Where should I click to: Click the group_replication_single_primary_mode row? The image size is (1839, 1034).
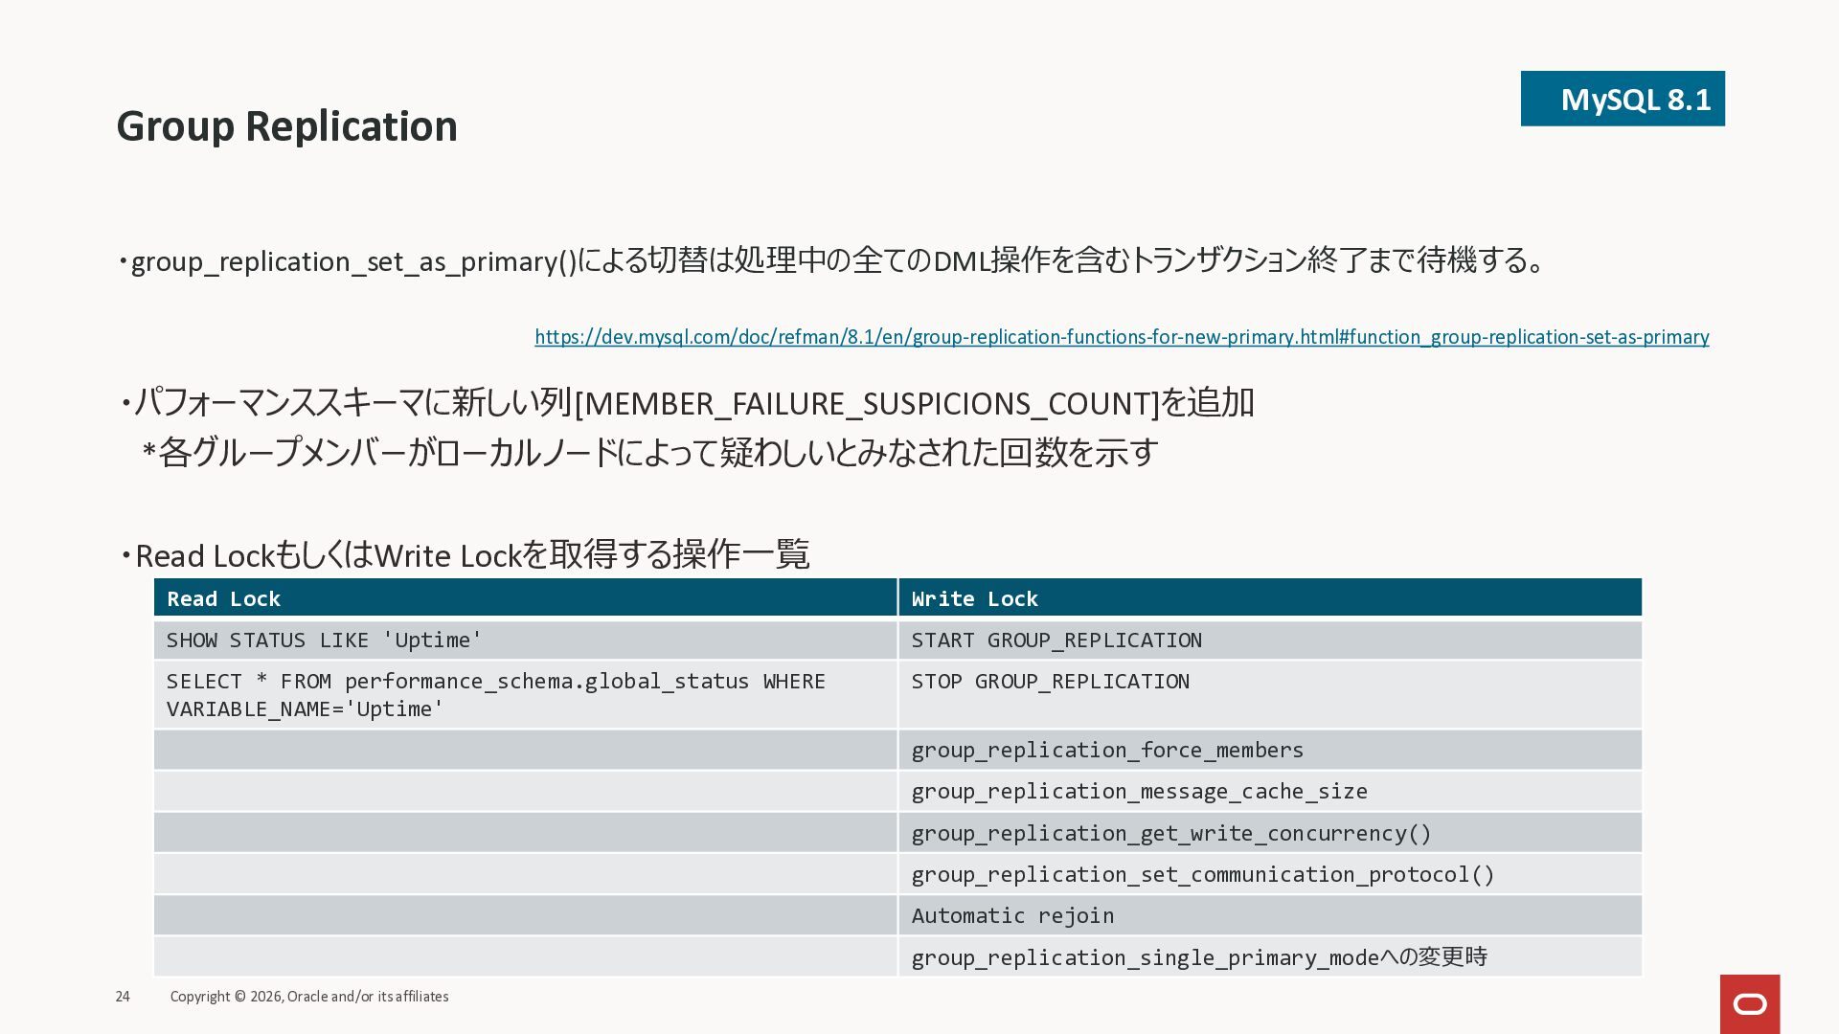coord(1197,957)
